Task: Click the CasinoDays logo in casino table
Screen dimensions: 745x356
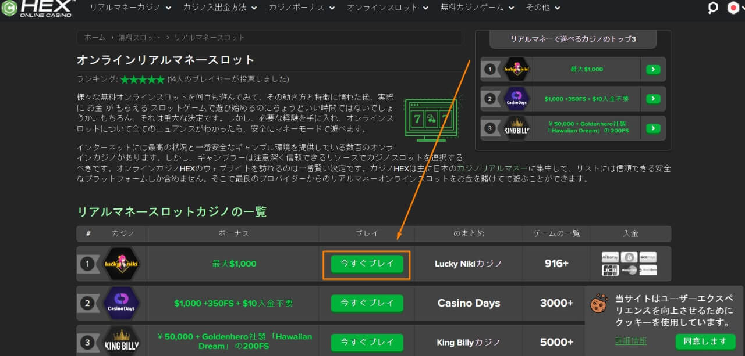Action: tap(121, 303)
